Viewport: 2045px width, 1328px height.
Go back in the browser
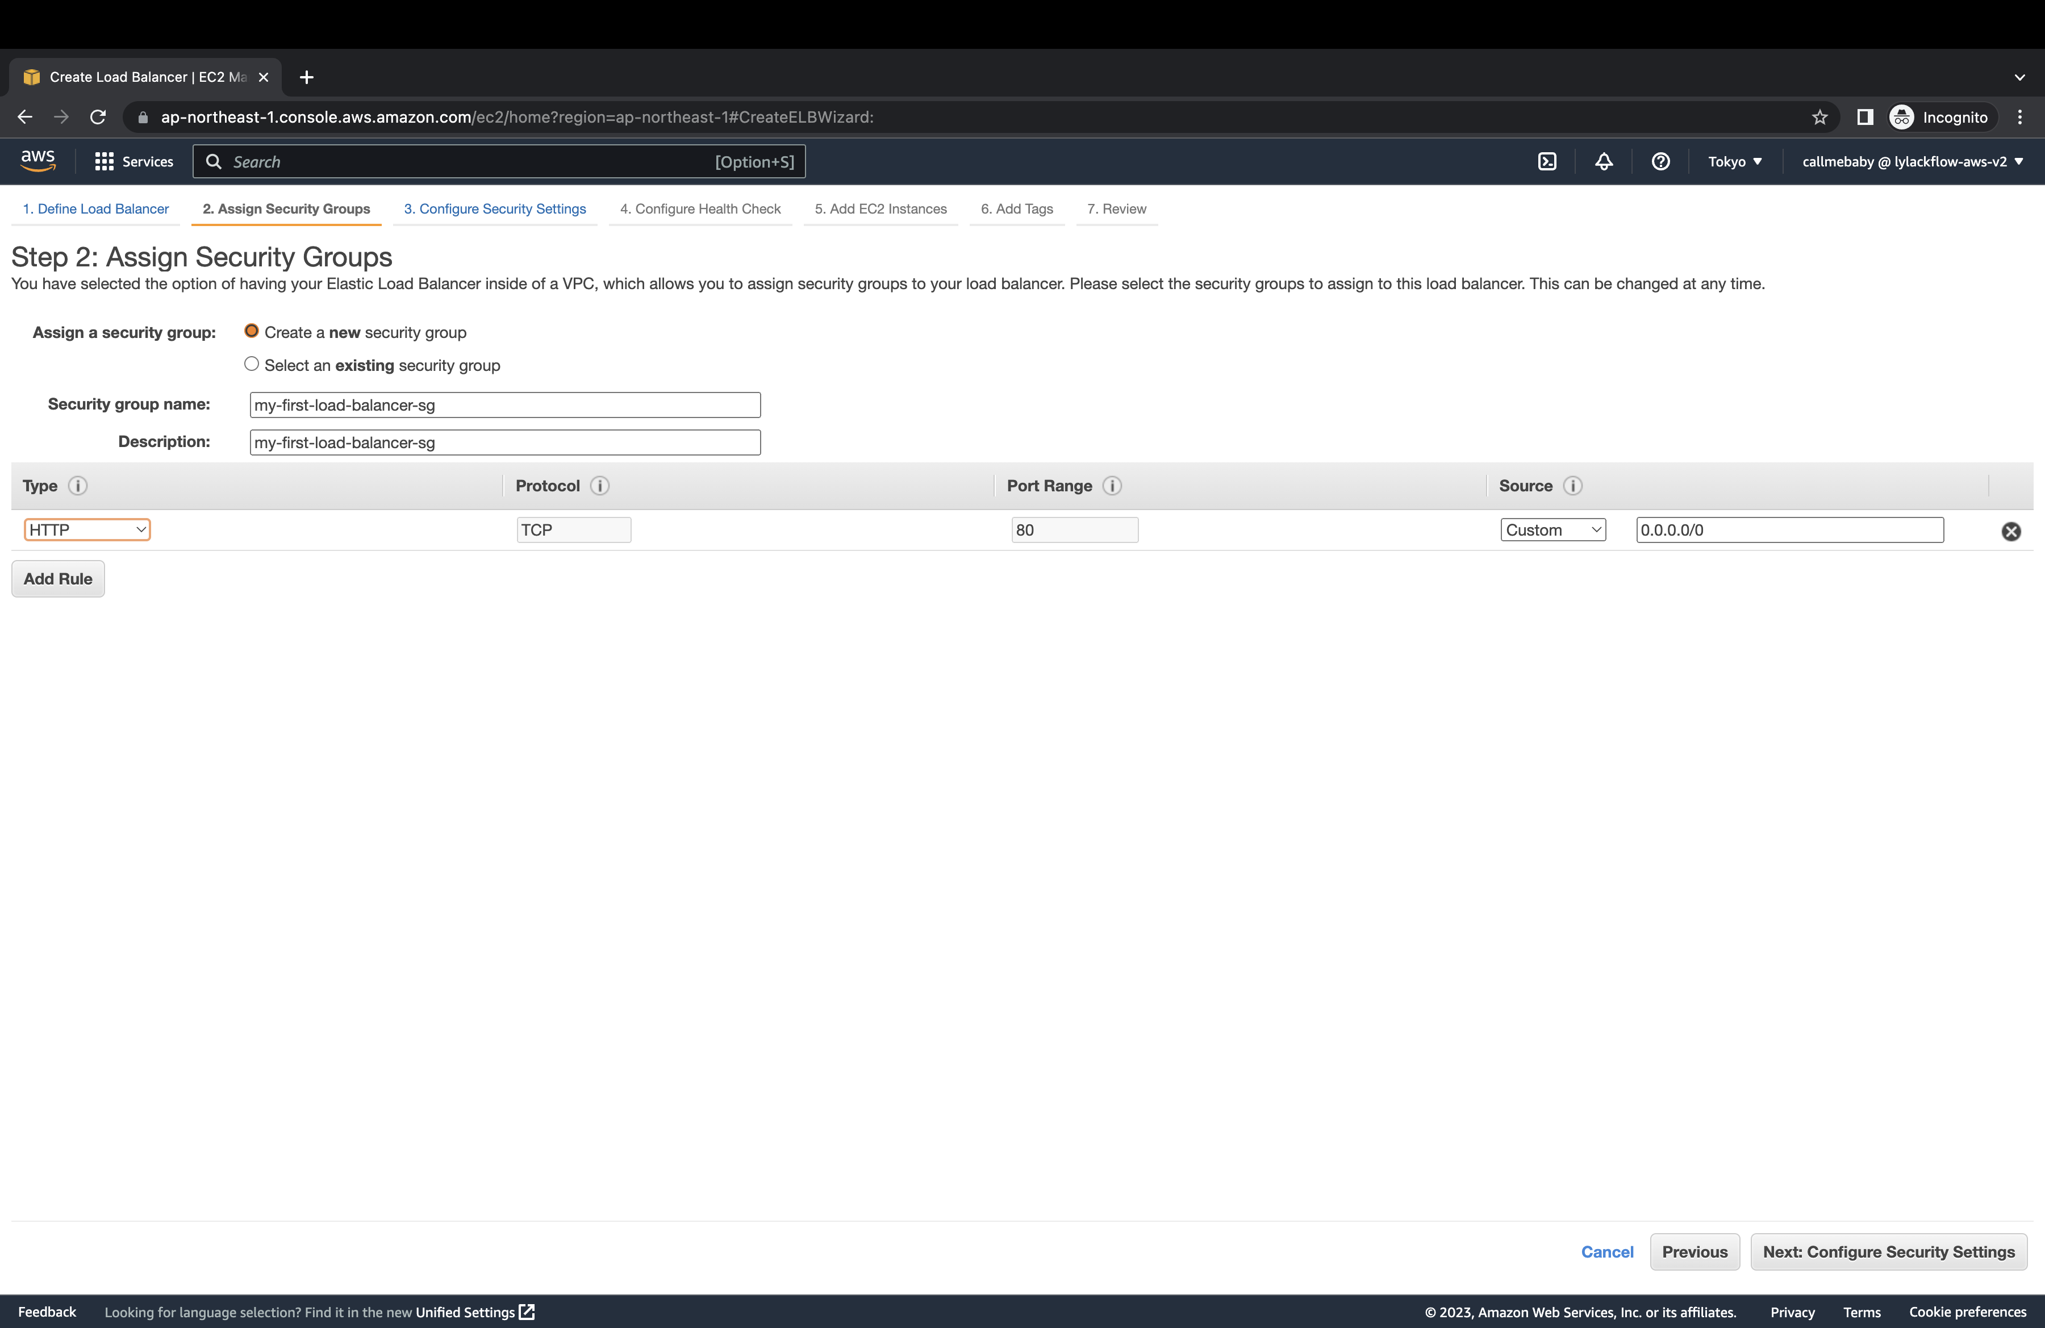(x=25, y=117)
